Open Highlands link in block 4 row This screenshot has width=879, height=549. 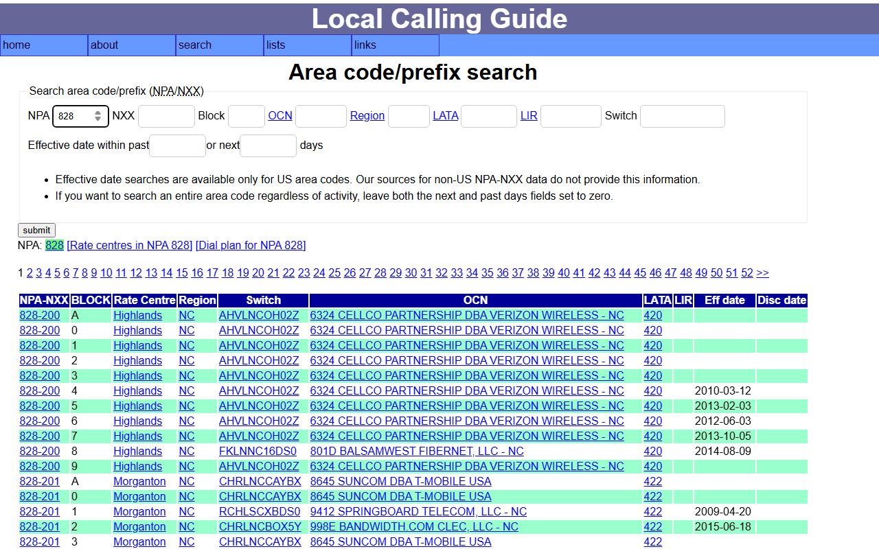tap(137, 391)
